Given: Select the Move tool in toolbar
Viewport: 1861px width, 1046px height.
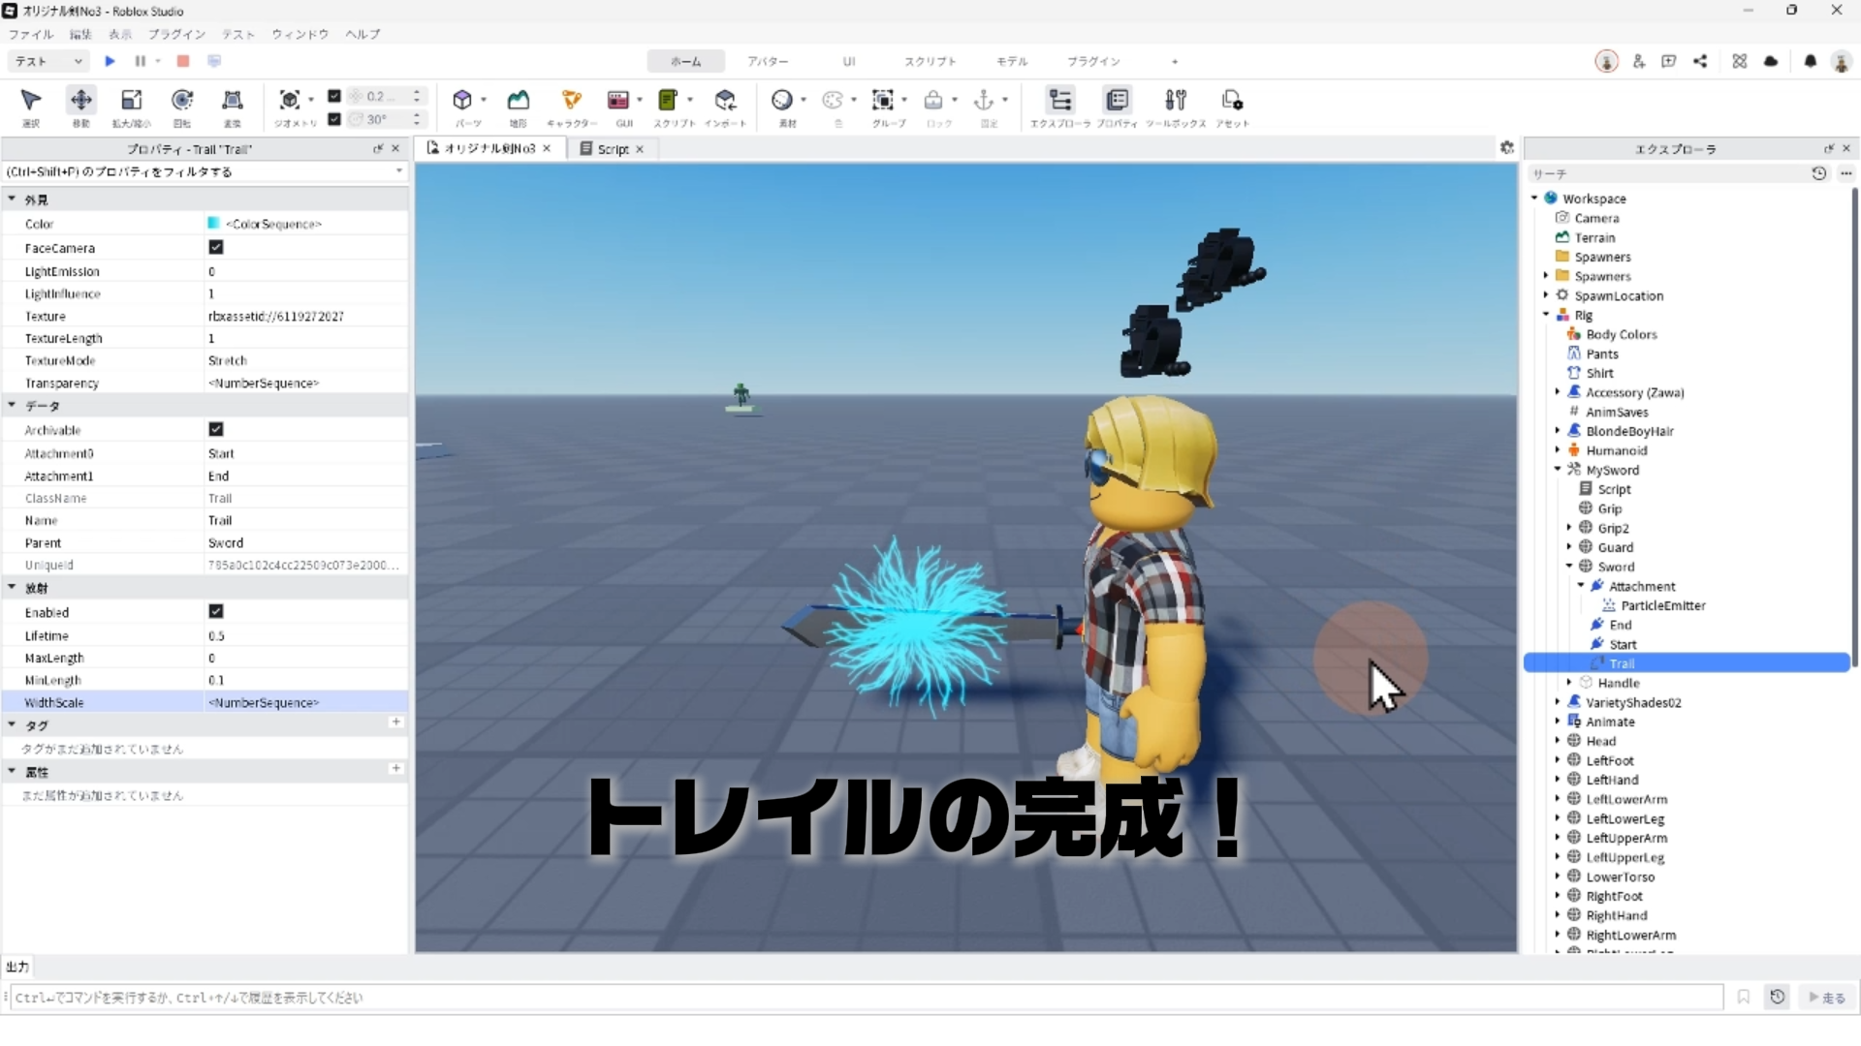Looking at the screenshot, I should coord(81,100).
